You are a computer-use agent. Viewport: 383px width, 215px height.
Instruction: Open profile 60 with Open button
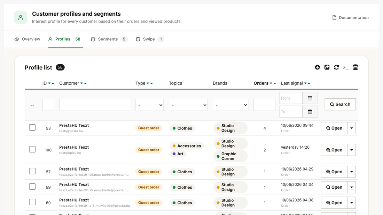click(x=334, y=202)
